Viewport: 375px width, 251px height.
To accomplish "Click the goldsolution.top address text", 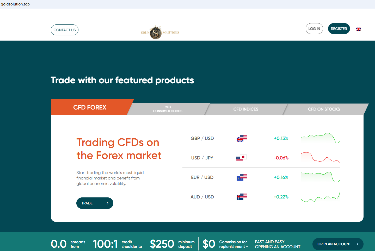I will point(15,4).
